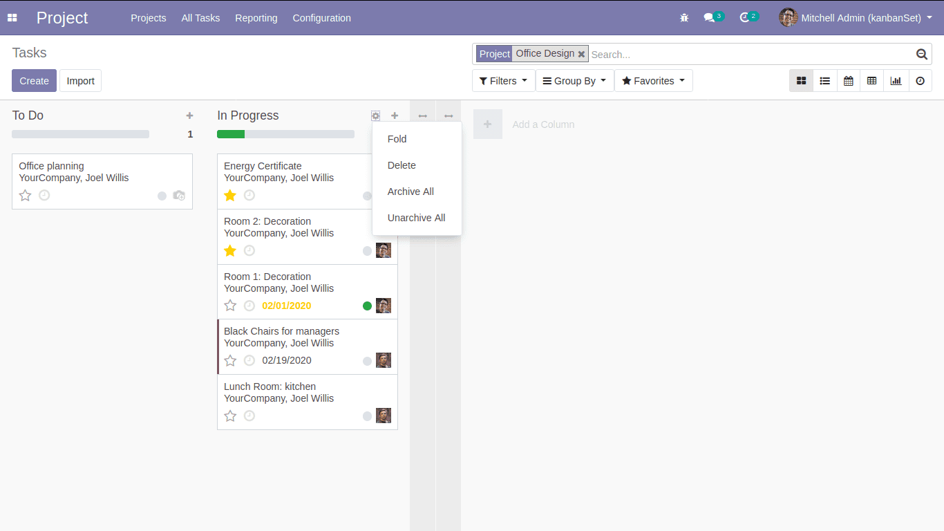Click grey status dot on Office planning card
This screenshot has width=944, height=531.
pyautogui.click(x=162, y=196)
